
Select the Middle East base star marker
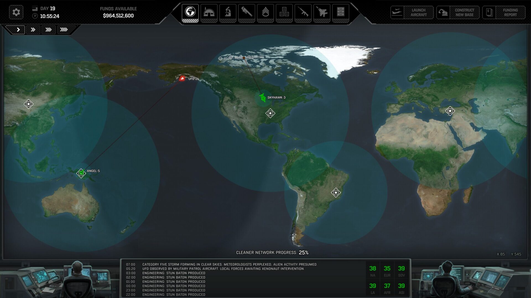tap(450, 111)
